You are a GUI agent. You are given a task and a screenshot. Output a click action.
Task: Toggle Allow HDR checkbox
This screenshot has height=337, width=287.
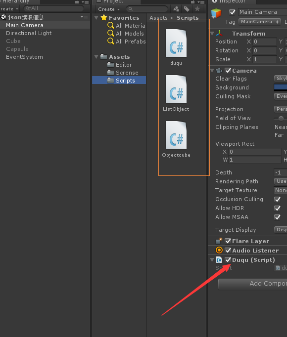(278, 208)
